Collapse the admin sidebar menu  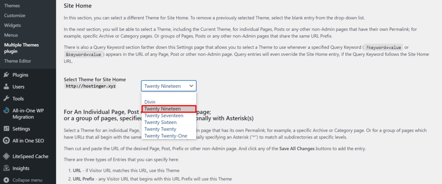[27, 180]
